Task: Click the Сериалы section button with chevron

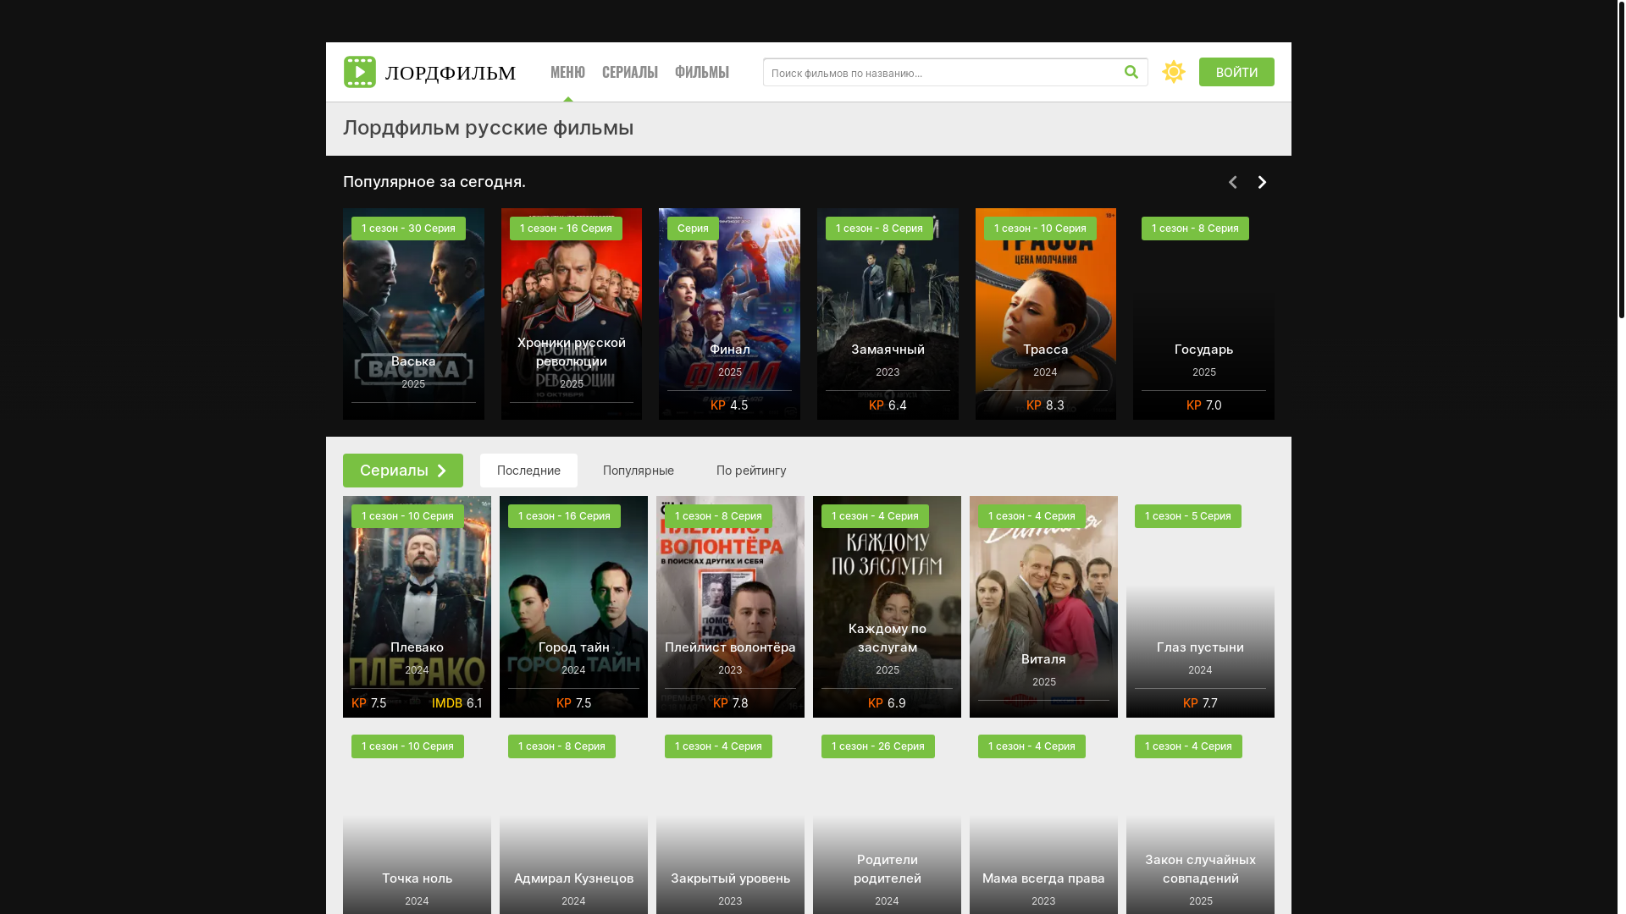Action: click(x=403, y=471)
